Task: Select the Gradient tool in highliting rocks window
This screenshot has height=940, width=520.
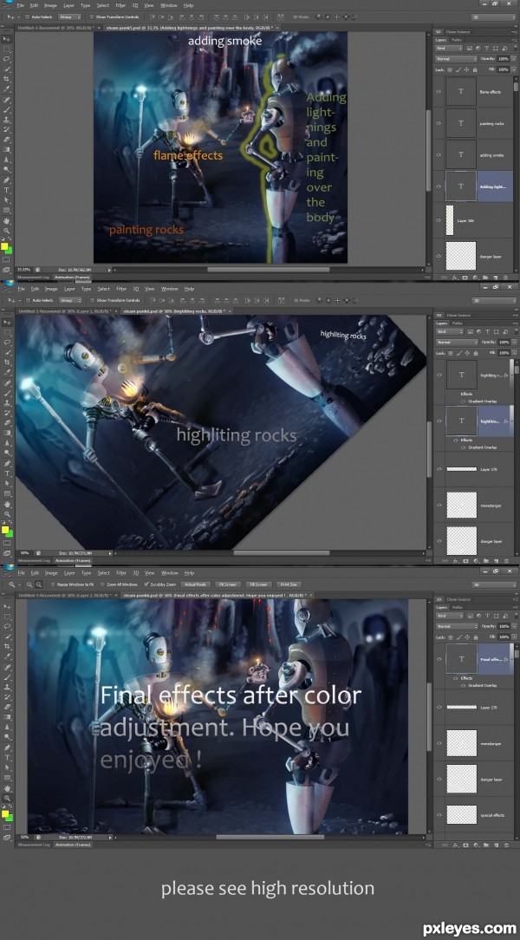Action: click(7, 433)
